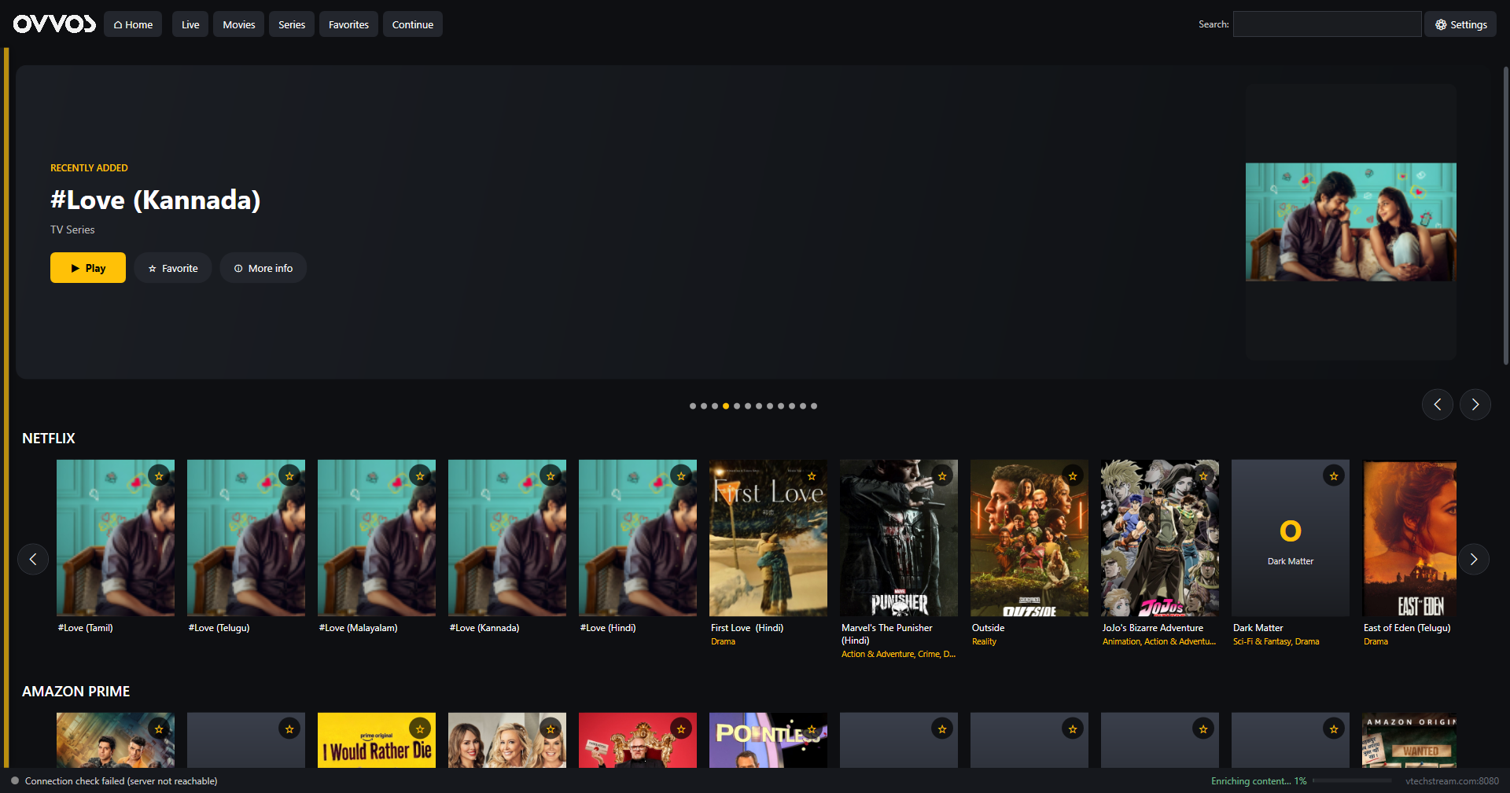1510x793 pixels.
Task: Click the page vertical scrollbar
Action: pos(1505,215)
